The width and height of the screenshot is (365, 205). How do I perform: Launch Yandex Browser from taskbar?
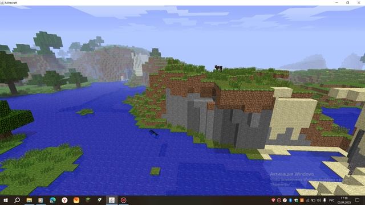[64, 200]
